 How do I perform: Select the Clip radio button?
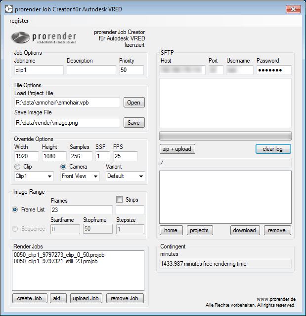point(17,167)
